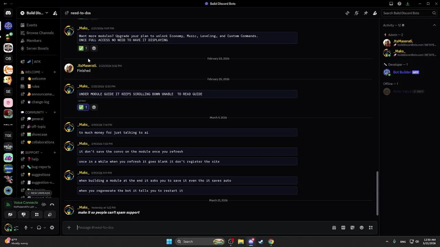Share your screen in voice panel

[x=23, y=214]
